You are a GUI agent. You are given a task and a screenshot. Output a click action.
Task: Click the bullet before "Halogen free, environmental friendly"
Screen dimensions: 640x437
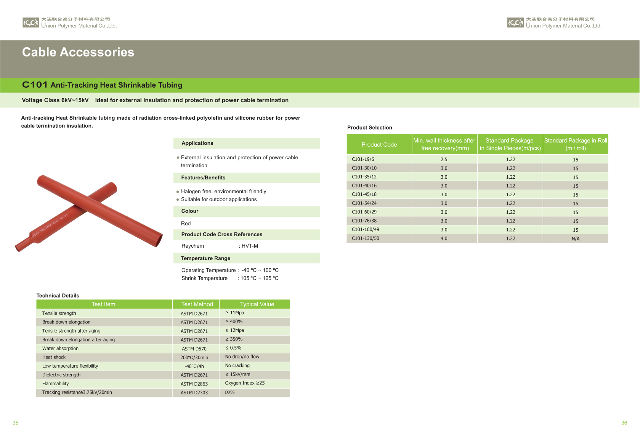(178, 192)
